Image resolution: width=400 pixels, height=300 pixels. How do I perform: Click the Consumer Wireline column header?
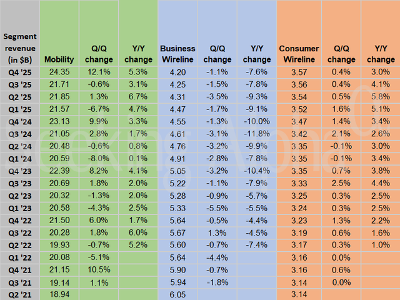click(299, 54)
